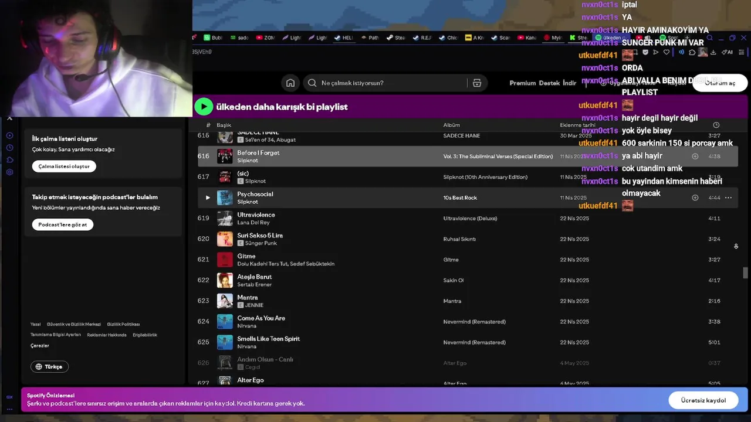Open the Türkçe language selector
The width and height of the screenshot is (751, 422).
coord(49,366)
